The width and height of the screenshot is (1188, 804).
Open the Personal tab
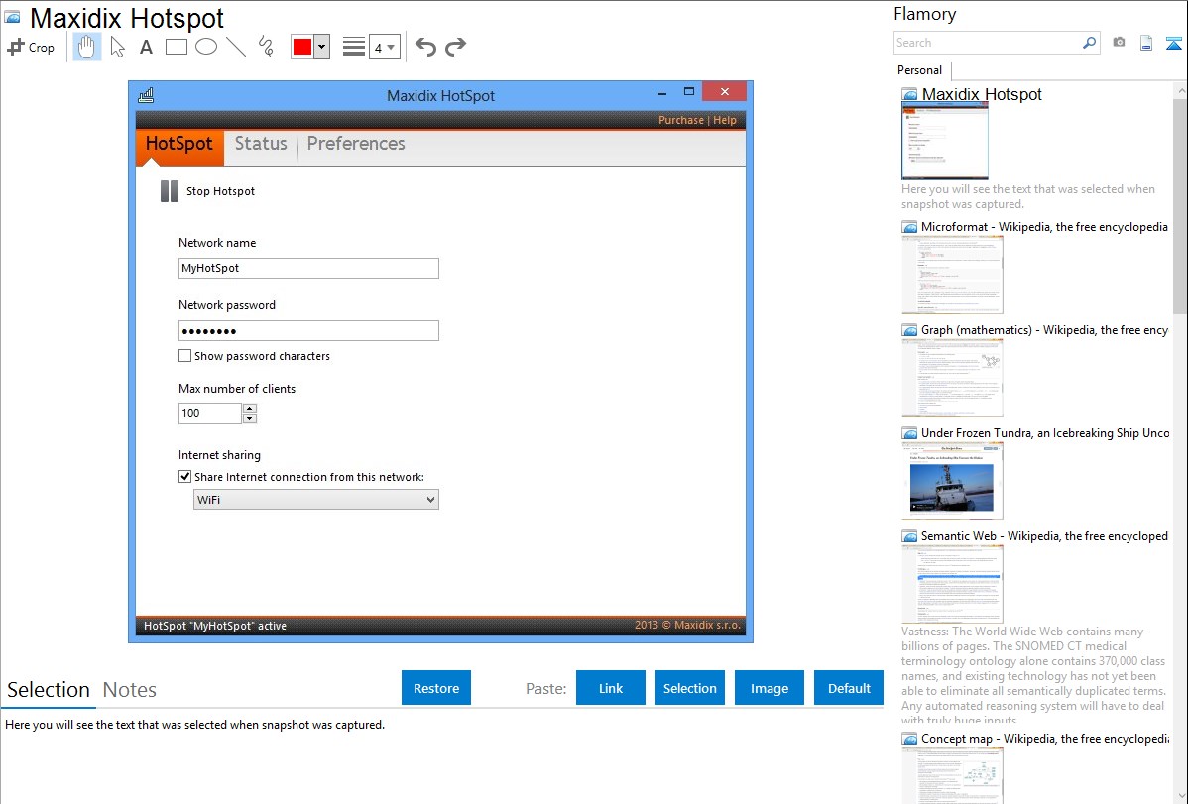(920, 70)
